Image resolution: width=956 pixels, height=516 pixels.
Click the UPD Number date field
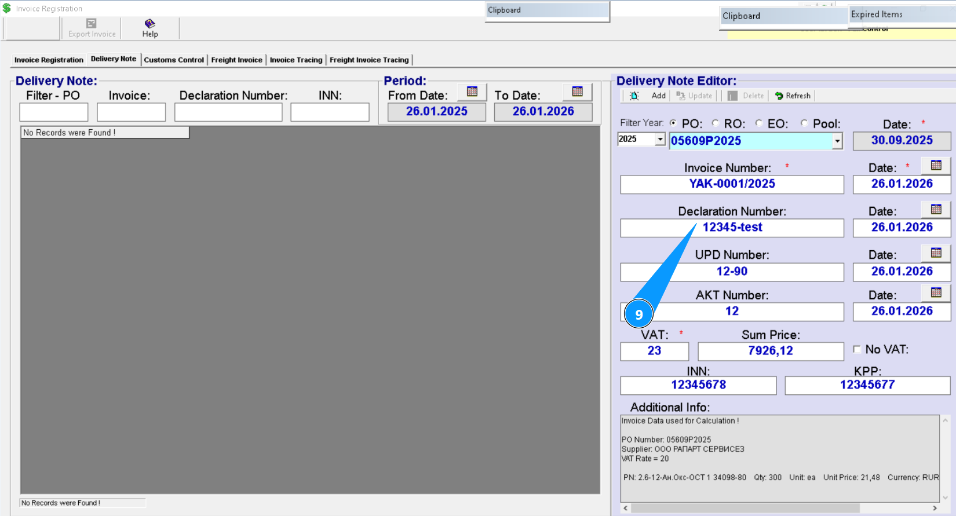902,272
